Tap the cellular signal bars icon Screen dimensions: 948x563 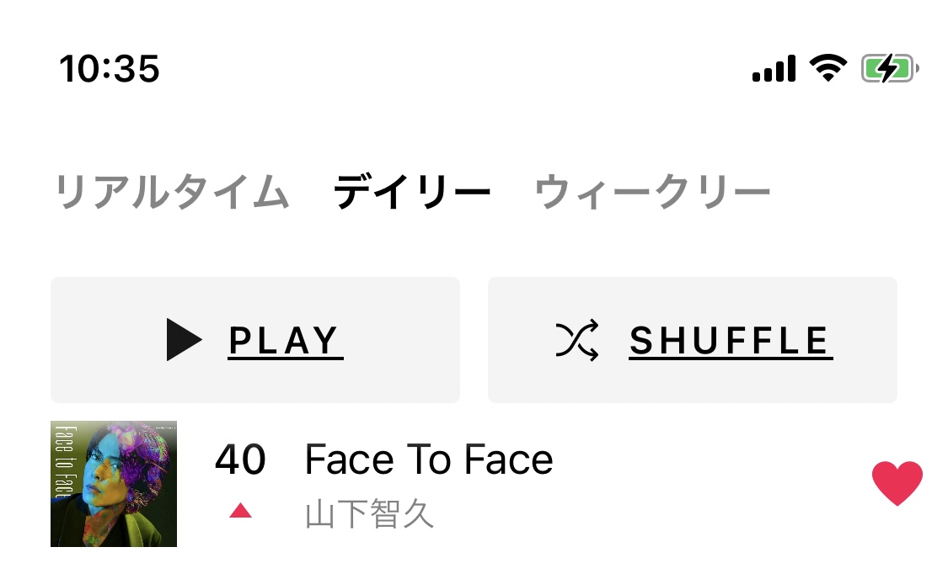click(774, 68)
